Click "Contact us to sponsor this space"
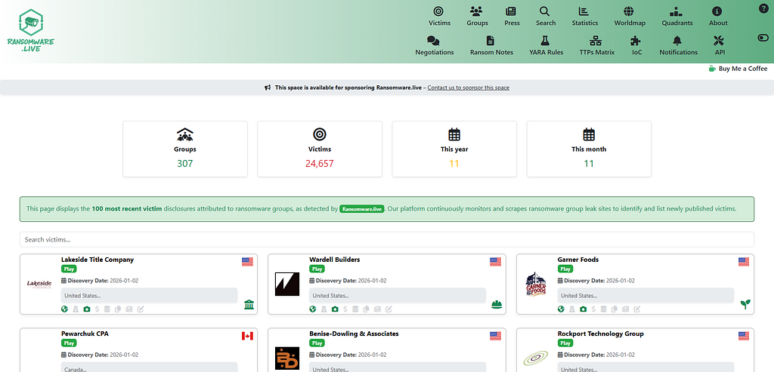 [x=468, y=88]
